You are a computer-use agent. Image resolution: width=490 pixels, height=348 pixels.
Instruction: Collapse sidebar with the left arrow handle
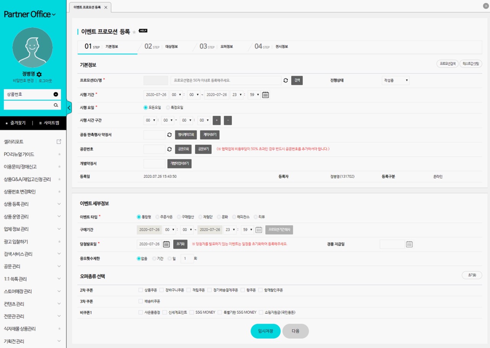click(69, 108)
